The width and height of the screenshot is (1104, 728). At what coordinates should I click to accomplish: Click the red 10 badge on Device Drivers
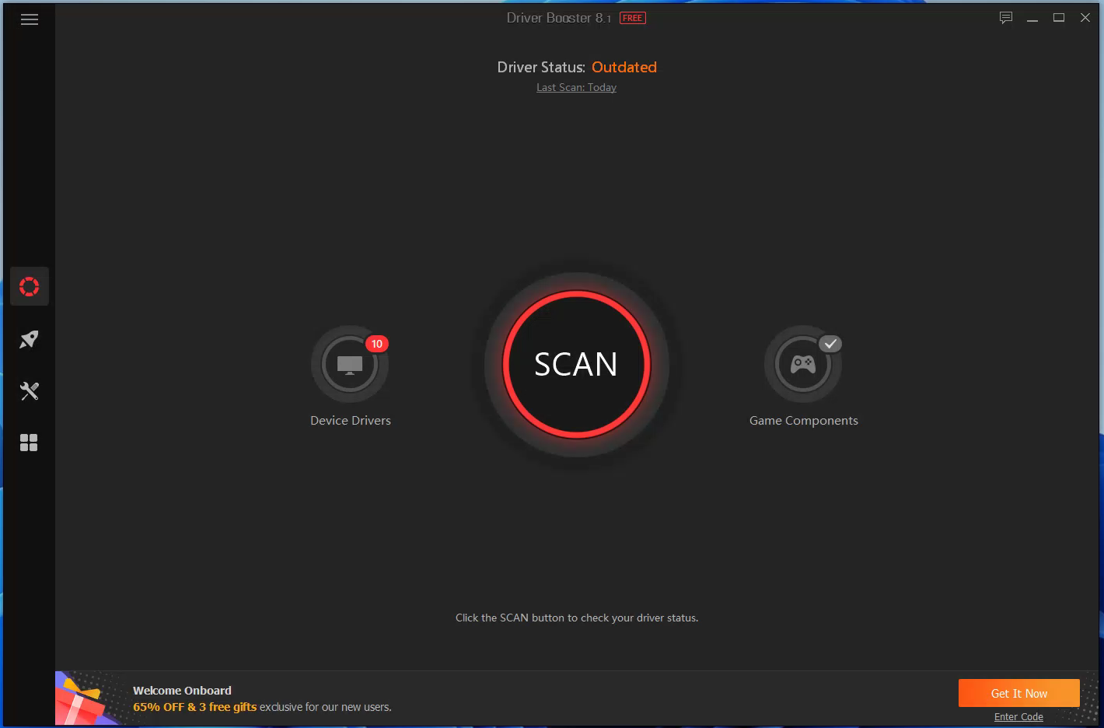[377, 344]
